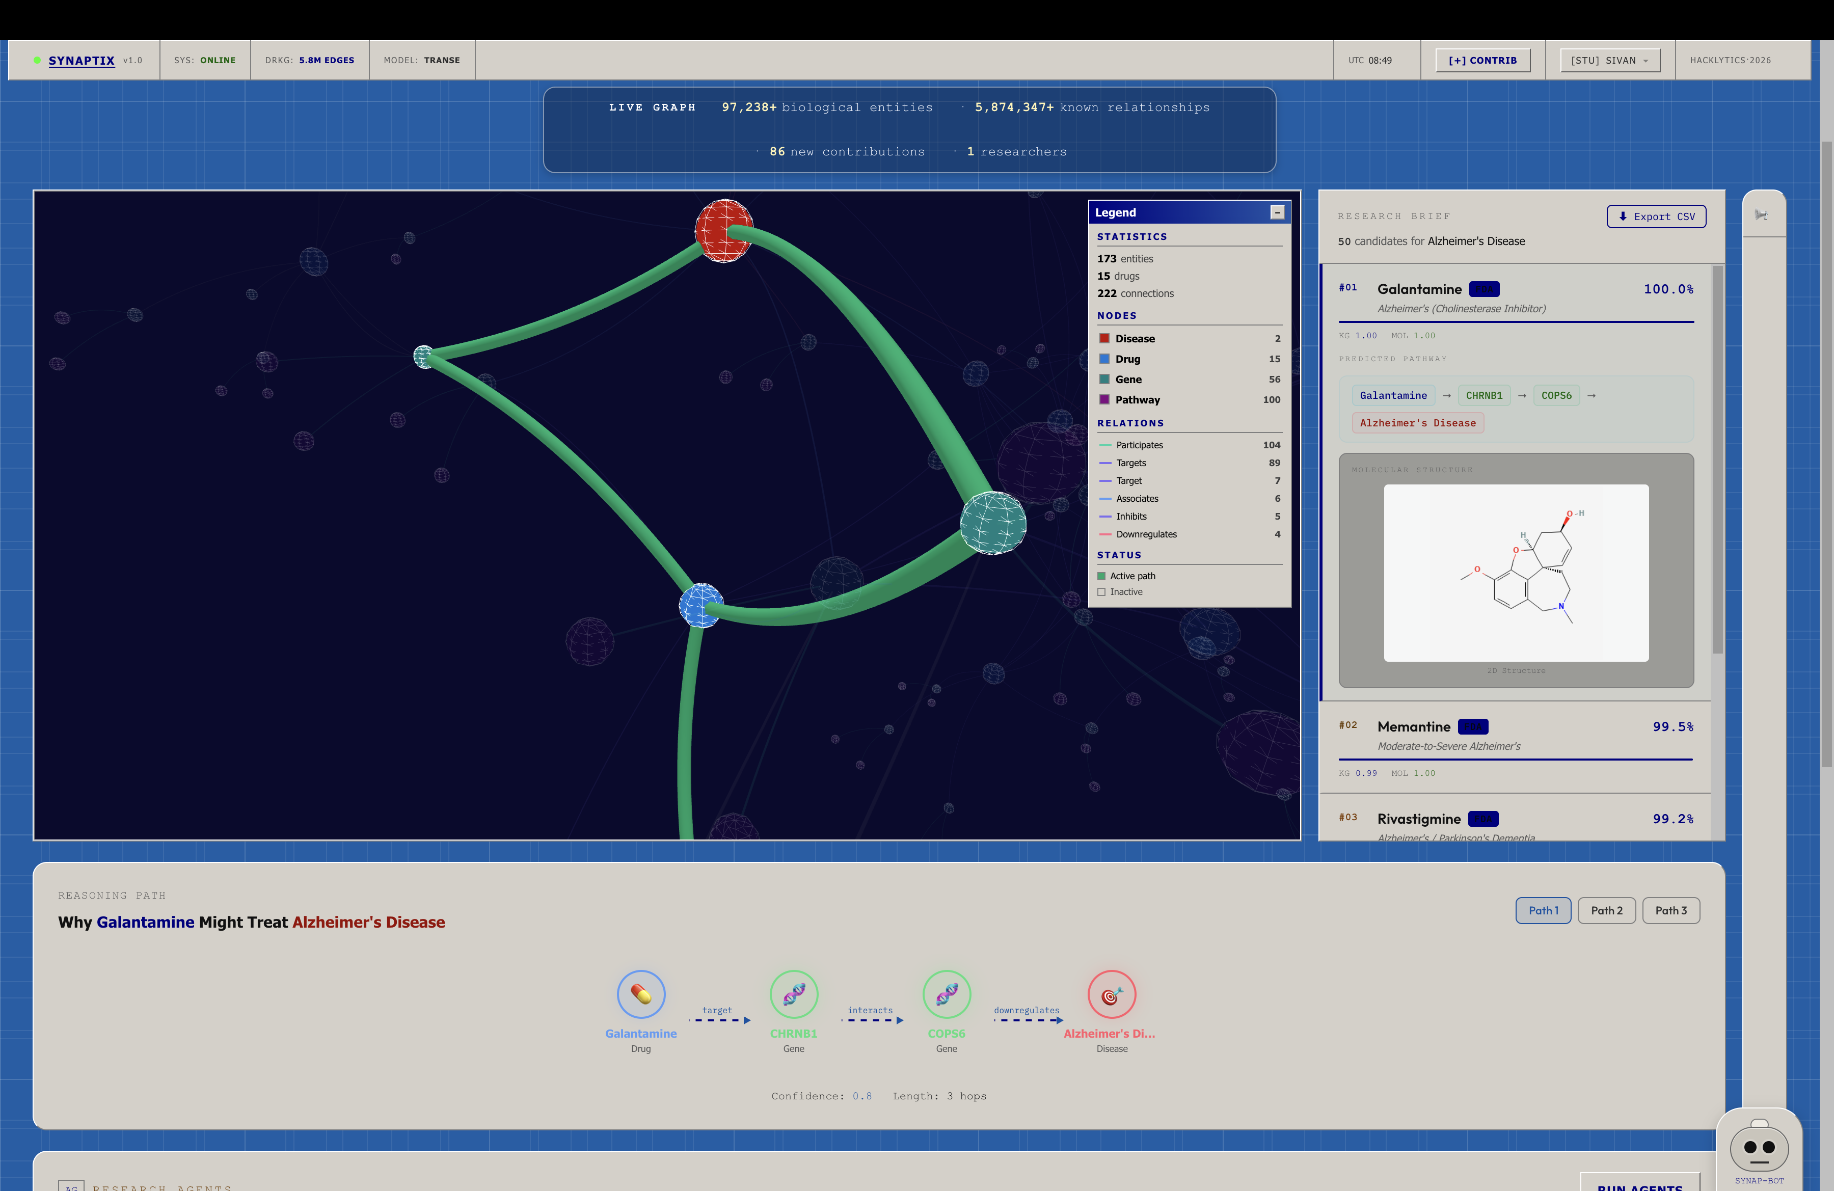Click the COPS6 gene DNA icon
The height and width of the screenshot is (1191, 1834).
coord(946,994)
